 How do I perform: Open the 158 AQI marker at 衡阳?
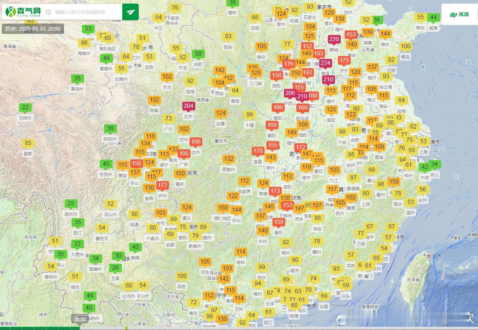click(279, 222)
